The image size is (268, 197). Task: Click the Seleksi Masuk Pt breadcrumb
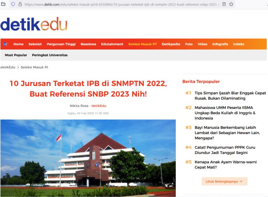[x=34, y=67]
